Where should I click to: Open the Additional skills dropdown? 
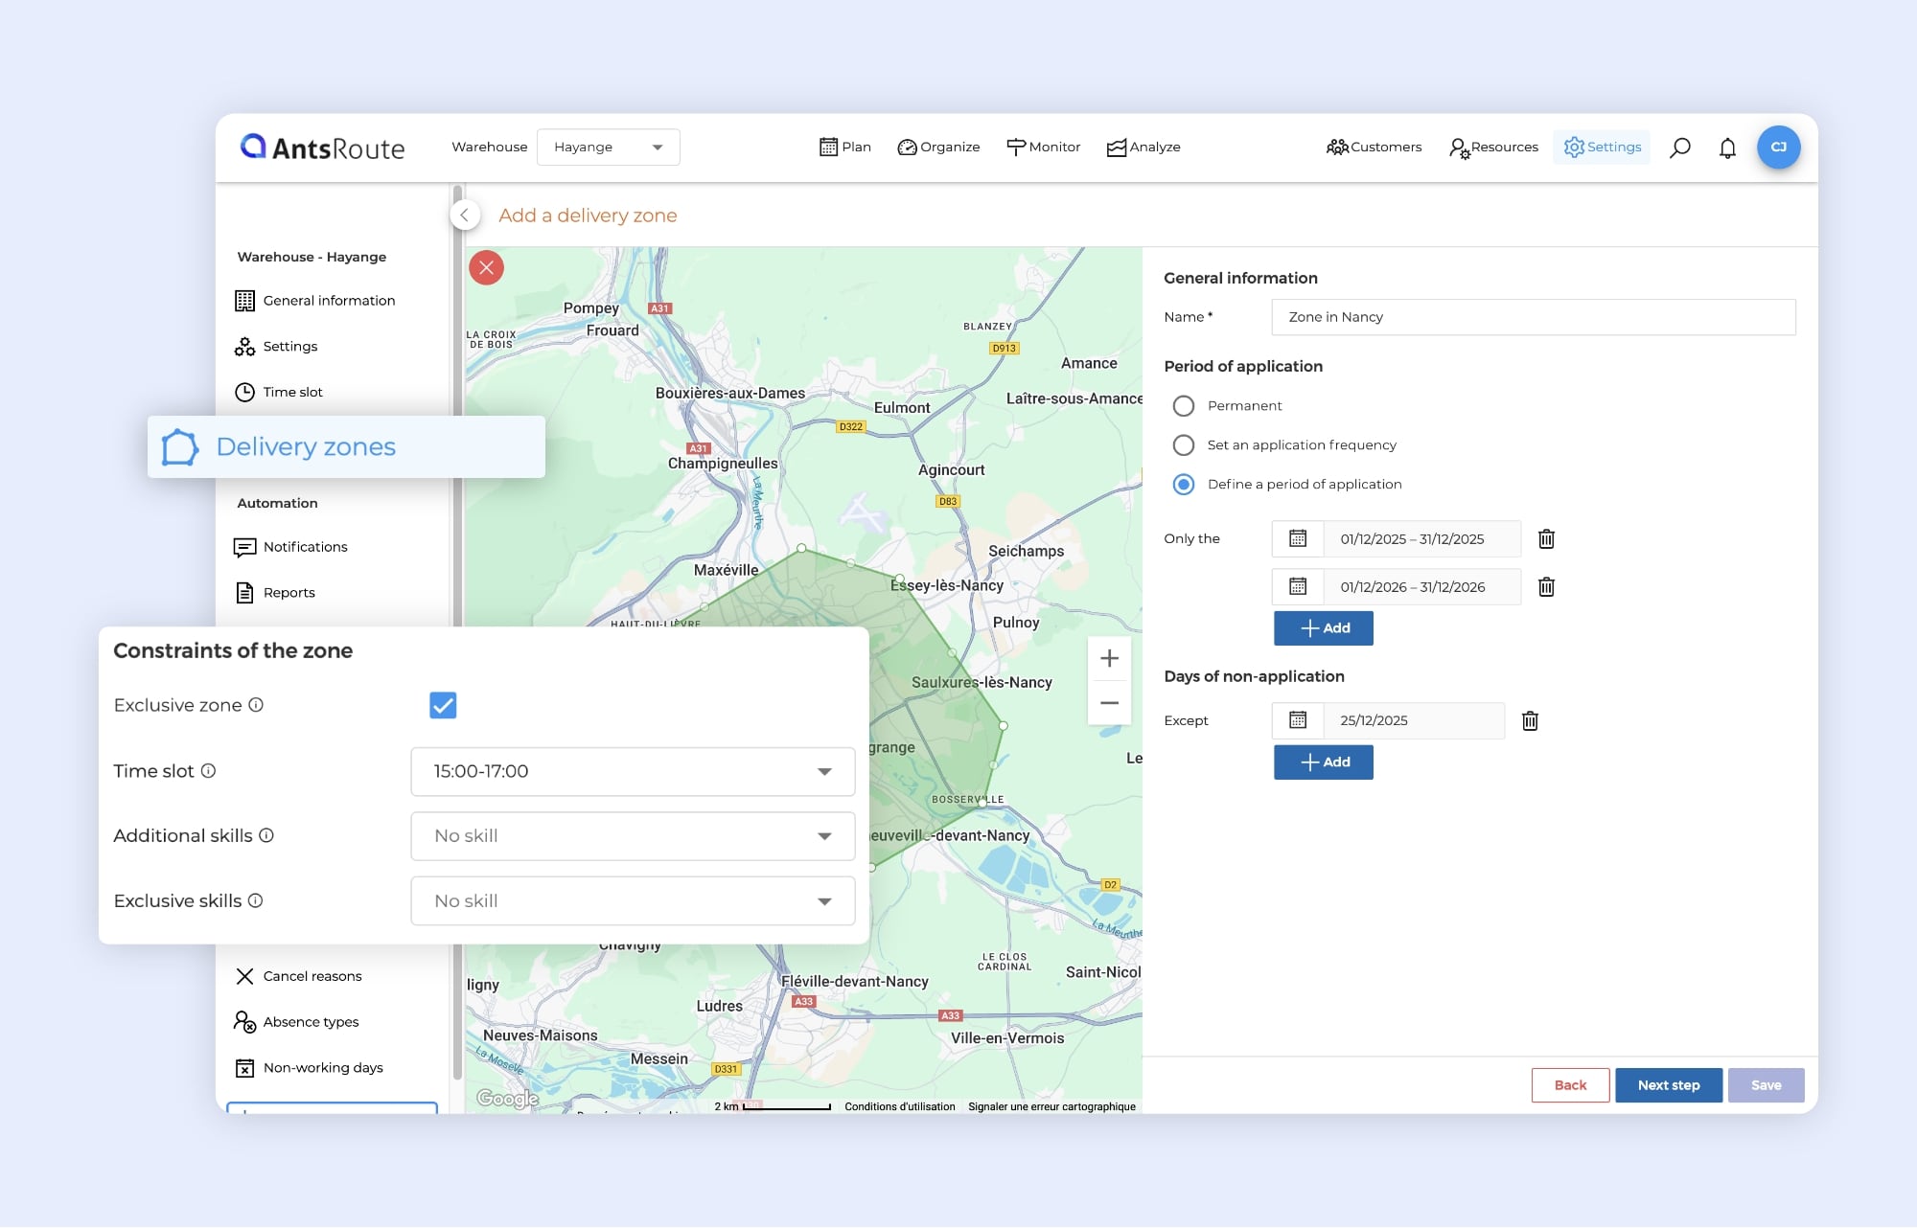633,836
